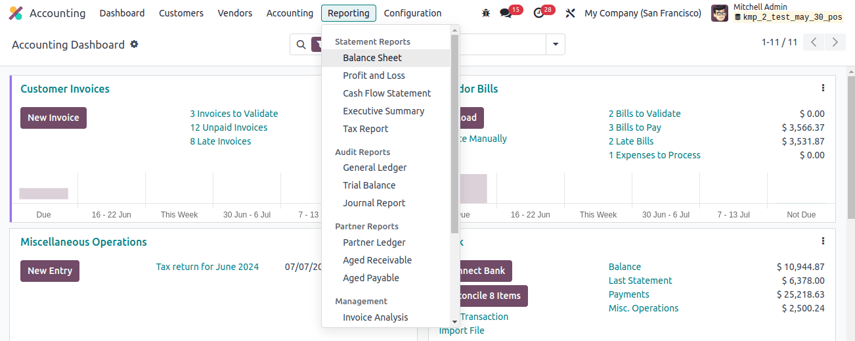Viewport: 855px width, 341px height.
Task: Open the Customers menu
Action: click(x=181, y=13)
